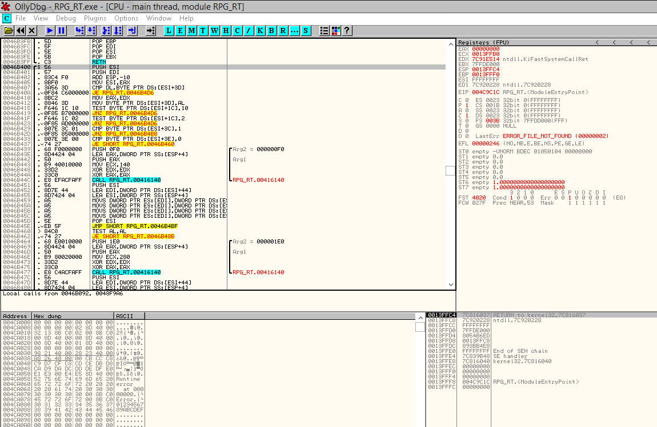Open the Debug menu

pyautogui.click(x=66, y=18)
